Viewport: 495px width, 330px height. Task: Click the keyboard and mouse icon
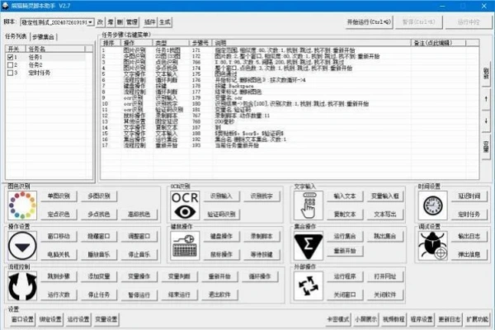pyautogui.click(x=185, y=244)
